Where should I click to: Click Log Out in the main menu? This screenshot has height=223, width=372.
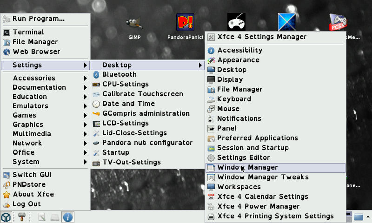(27, 204)
